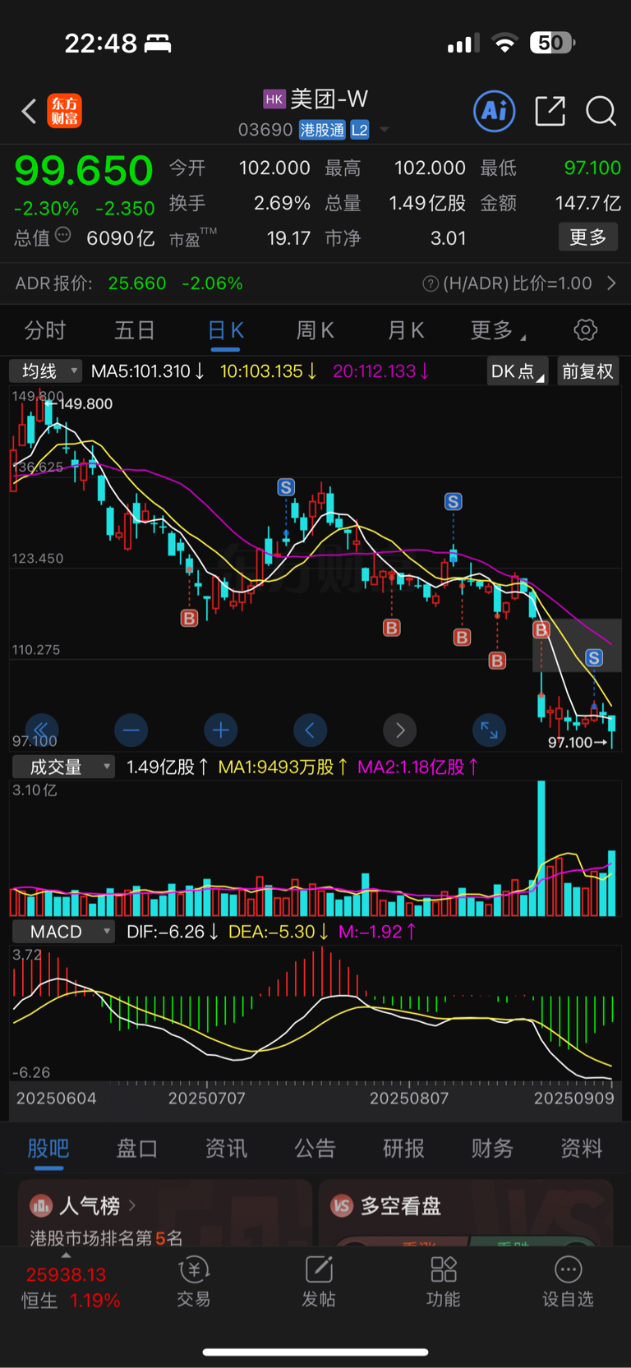Expand 人气榜 chevron arrow
Image resolution: width=631 pixels, height=1368 pixels.
[x=132, y=1206]
